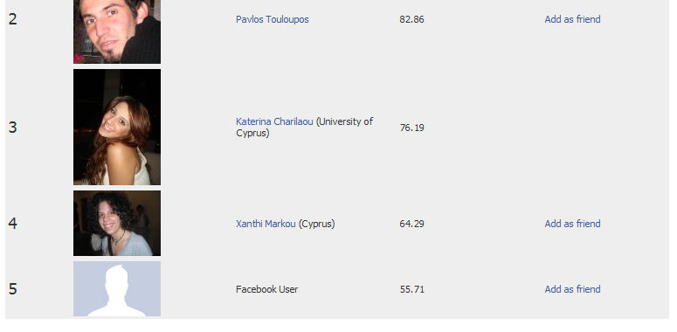The image size is (677, 332).
Task: Open Katerina Charilaou profile photo
Action: 116,127
